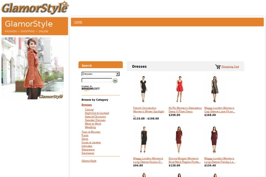266x177 pixels.
Task: Click the Donna Morgan red dress thumbnail
Action: [179, 139]
